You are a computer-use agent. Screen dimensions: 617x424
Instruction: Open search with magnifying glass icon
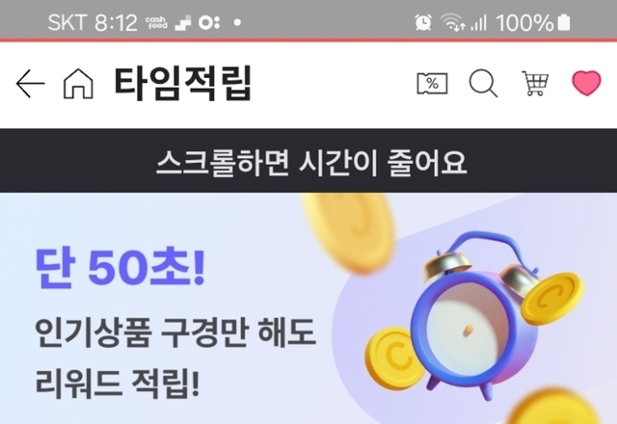pyautogui.click(x=483, y=84)
